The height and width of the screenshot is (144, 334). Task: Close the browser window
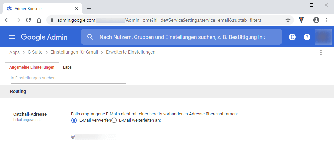click(x=326, y=5)
